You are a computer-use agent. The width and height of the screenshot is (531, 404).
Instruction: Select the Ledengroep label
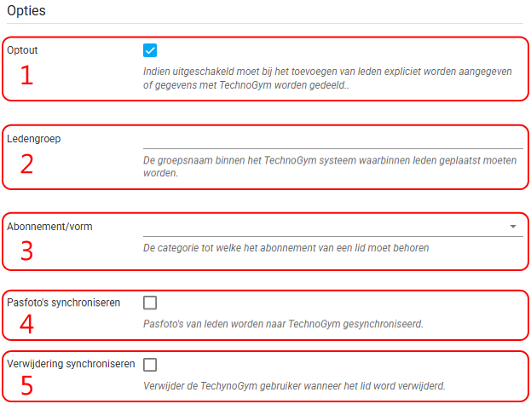33,138
